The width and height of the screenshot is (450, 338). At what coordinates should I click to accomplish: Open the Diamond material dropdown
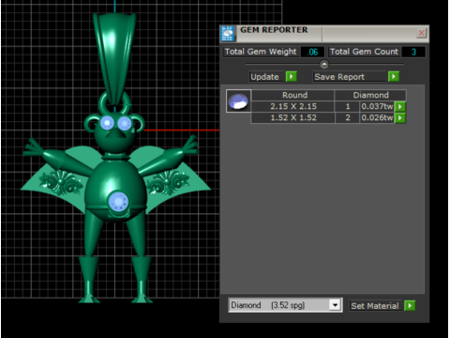[335, 305]
